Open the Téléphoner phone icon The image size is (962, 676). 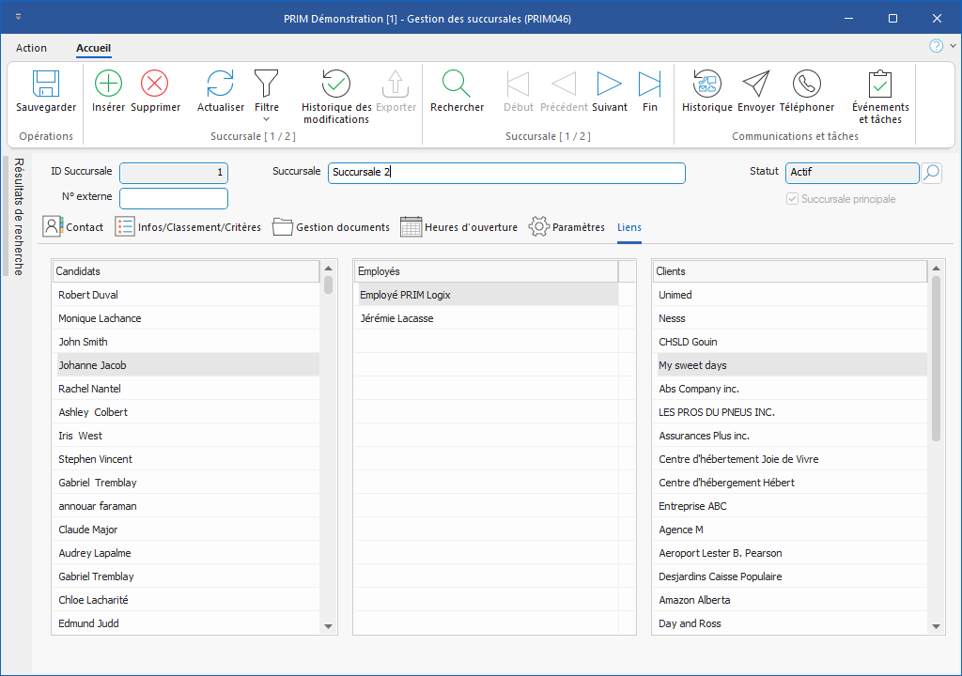tap(806, 84)
